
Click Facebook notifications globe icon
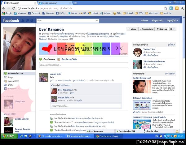click(32, 21)
